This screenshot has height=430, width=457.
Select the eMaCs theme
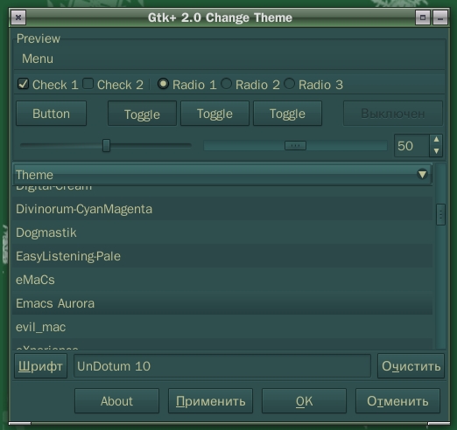[222, 280]
